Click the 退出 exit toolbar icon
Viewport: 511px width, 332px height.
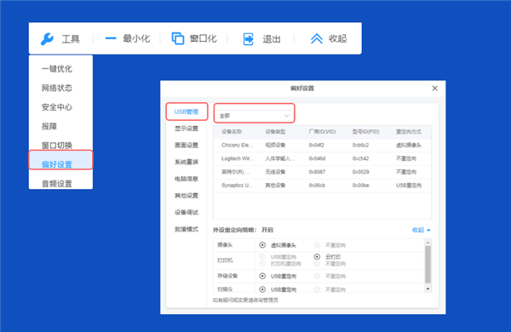click(249, 39)
